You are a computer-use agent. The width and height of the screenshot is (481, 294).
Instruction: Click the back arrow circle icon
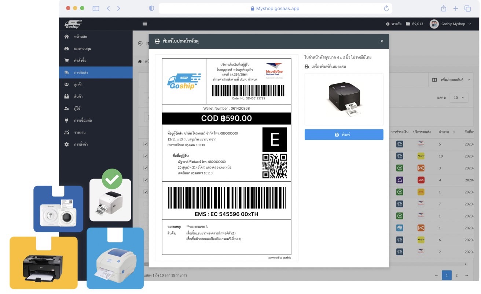coord(140,44)
